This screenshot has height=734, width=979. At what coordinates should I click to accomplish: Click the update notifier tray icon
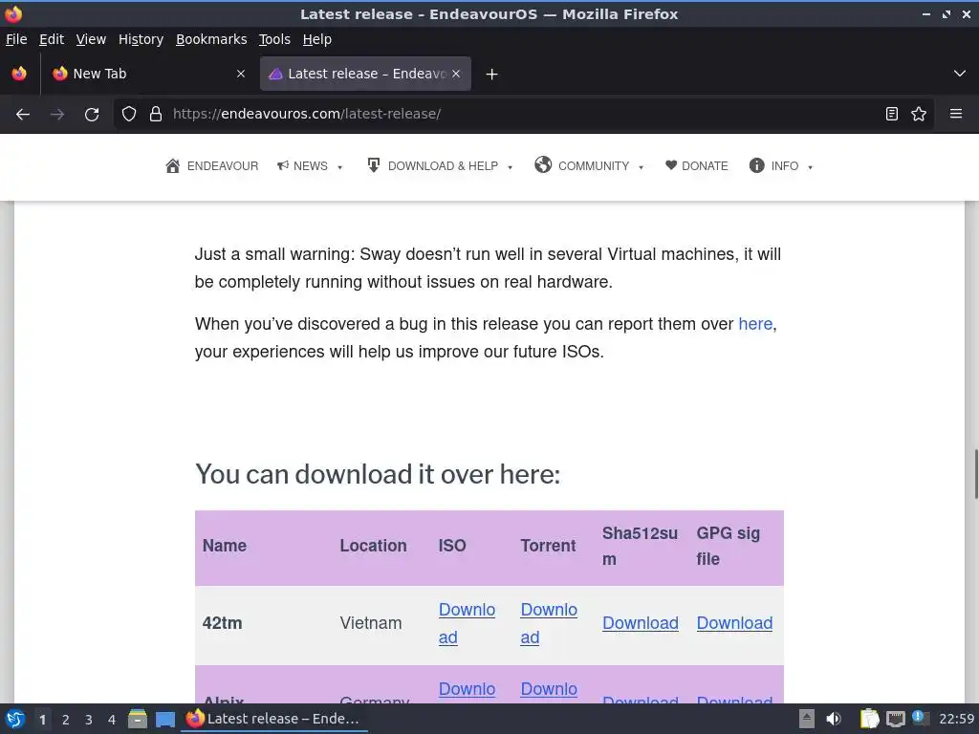click(x=920, y=718)
